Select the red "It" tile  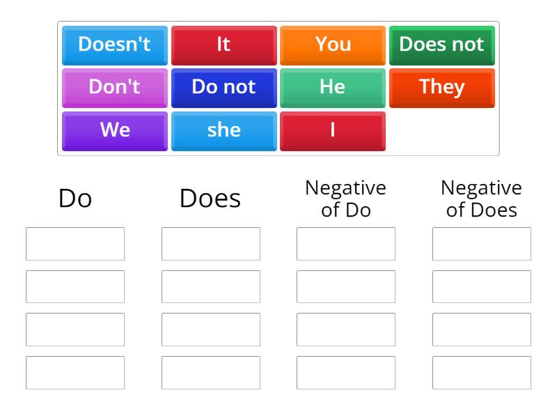[x=223, y=45]
